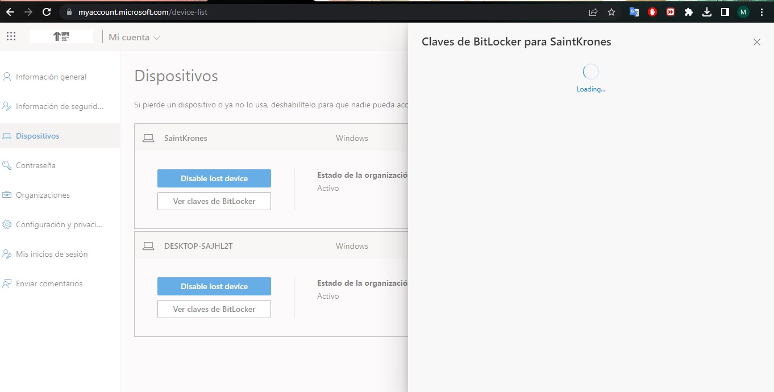Collapse the SaintKrones device header
This screenshot has height=392, width=774.
[271, 138]
